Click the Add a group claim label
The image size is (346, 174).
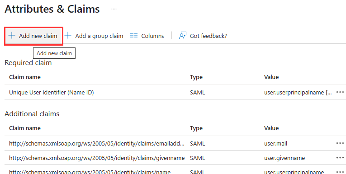pos(99,36)
